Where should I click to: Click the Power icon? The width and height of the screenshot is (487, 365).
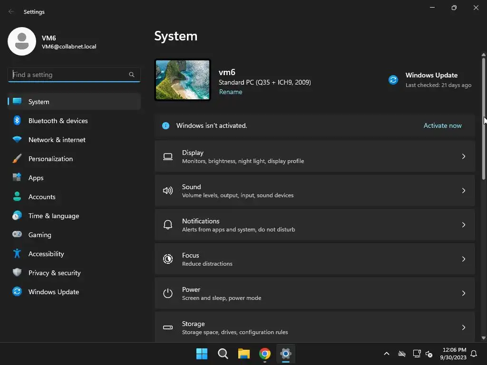click(168, 293)
